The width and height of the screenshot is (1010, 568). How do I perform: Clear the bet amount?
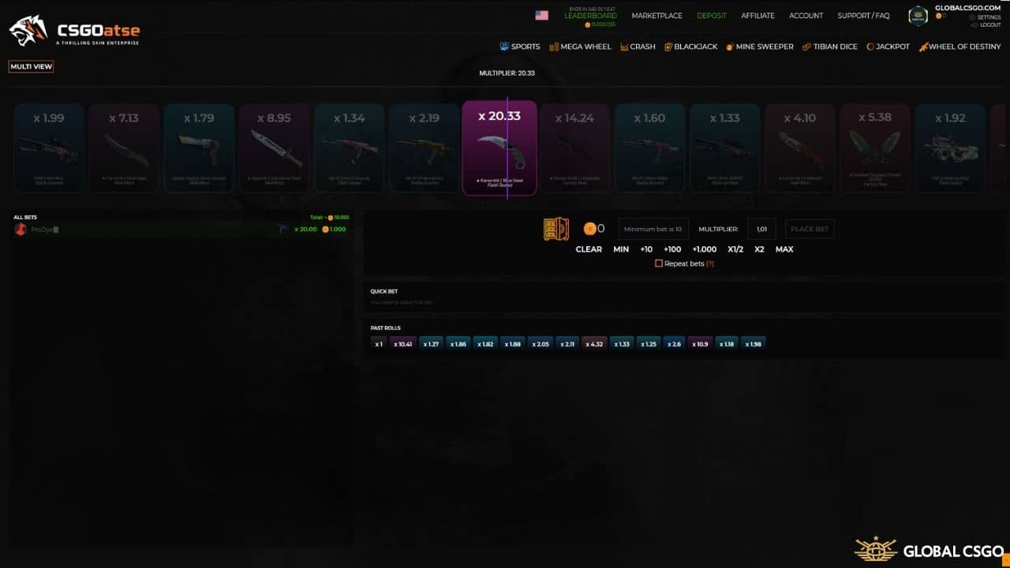pos(589,249)
